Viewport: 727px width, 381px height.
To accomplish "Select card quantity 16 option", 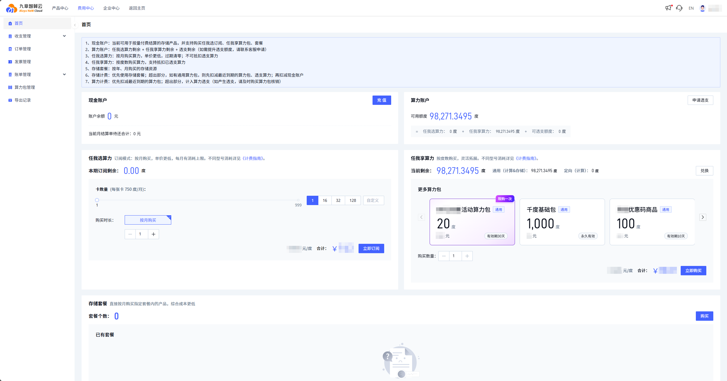I will pos(325,200).
